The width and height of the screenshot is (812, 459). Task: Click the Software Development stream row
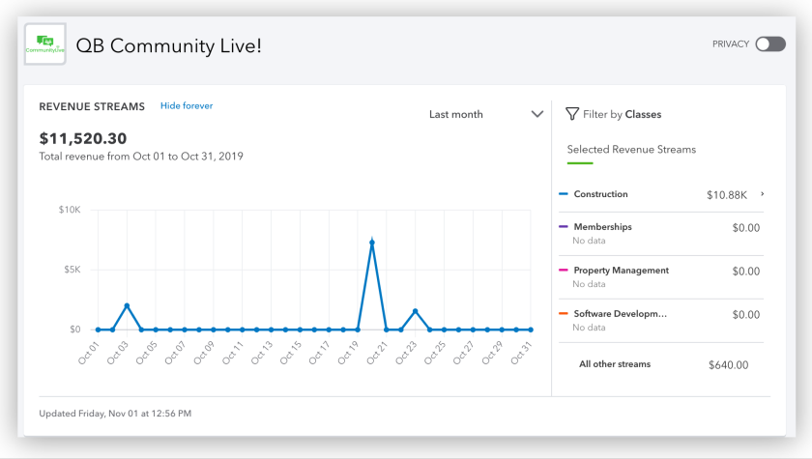point(661,320)
